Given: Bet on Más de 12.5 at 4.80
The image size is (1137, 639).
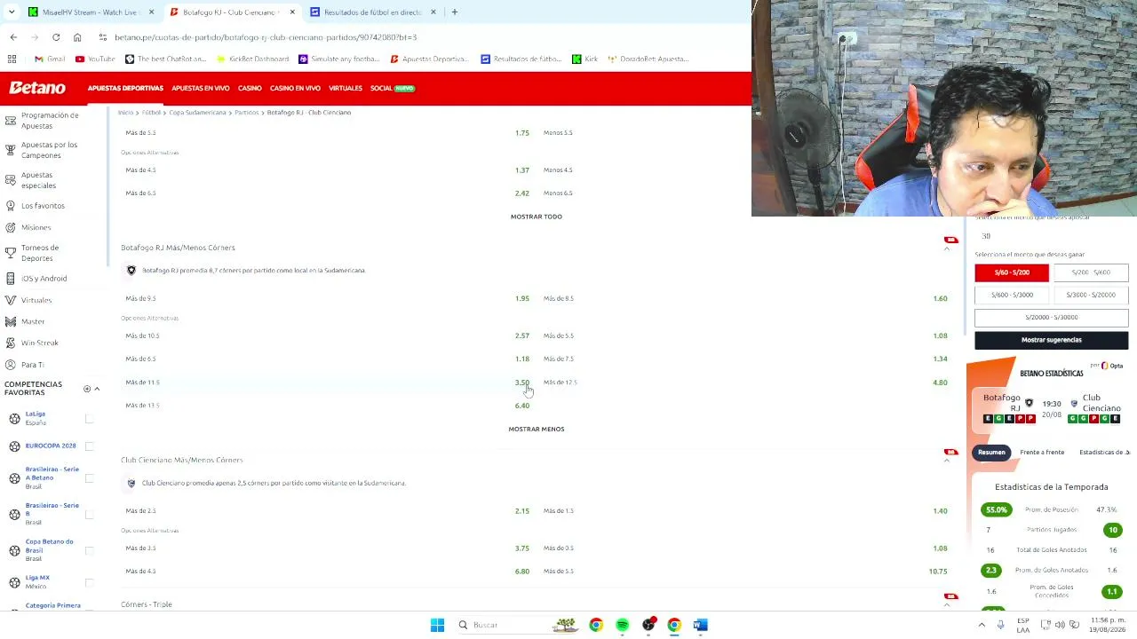Looking at the screenshot, I should coord(747,383).
